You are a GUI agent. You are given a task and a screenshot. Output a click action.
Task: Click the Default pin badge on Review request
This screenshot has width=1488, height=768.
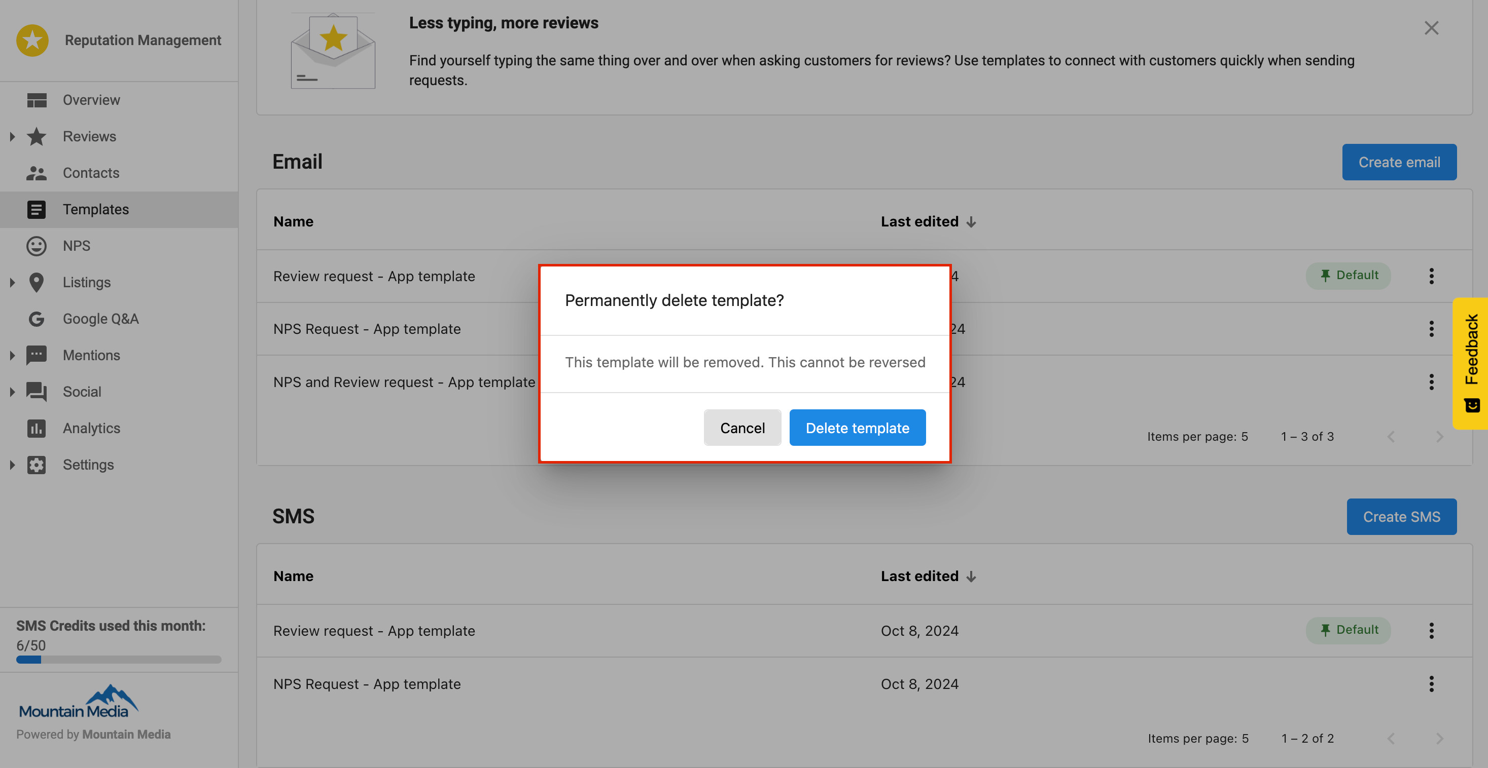pyautogui.click(x=1349, y=275)
